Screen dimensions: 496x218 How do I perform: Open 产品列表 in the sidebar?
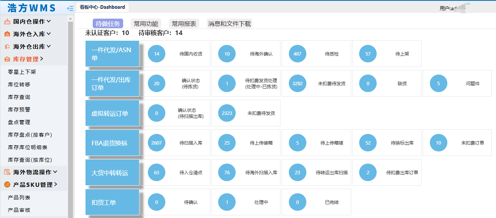click(x=19, y=197)
